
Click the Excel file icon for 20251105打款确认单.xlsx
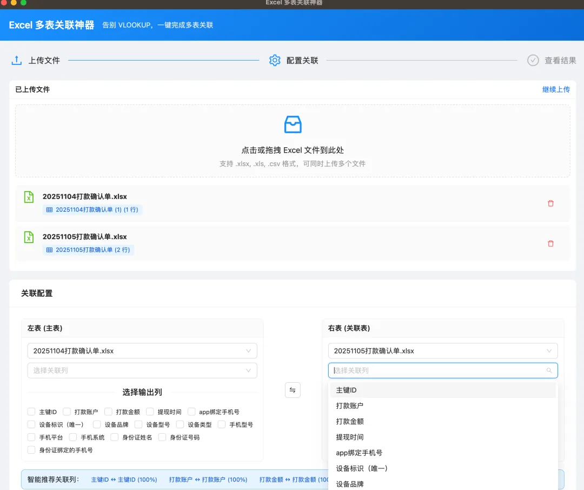click(x=29, y=237)
